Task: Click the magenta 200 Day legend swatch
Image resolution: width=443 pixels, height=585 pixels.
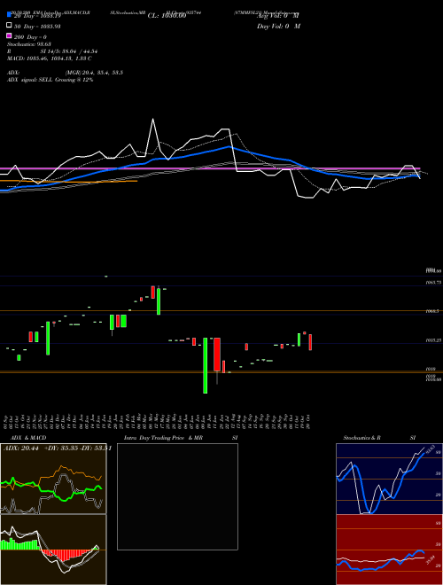Action: point(10,36)
